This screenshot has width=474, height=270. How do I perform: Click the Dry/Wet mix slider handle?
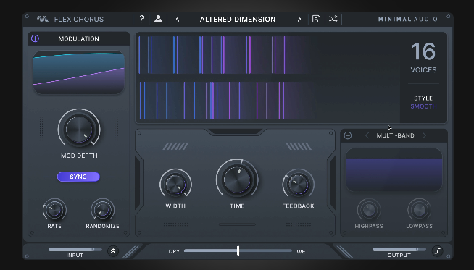238,250
